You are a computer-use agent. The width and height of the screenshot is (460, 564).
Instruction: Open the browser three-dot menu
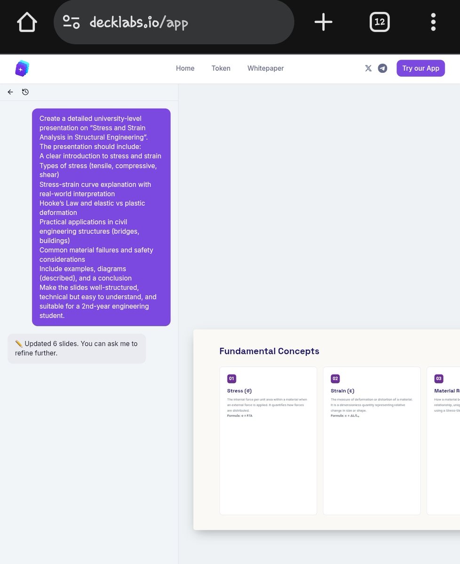coord(433,22)
